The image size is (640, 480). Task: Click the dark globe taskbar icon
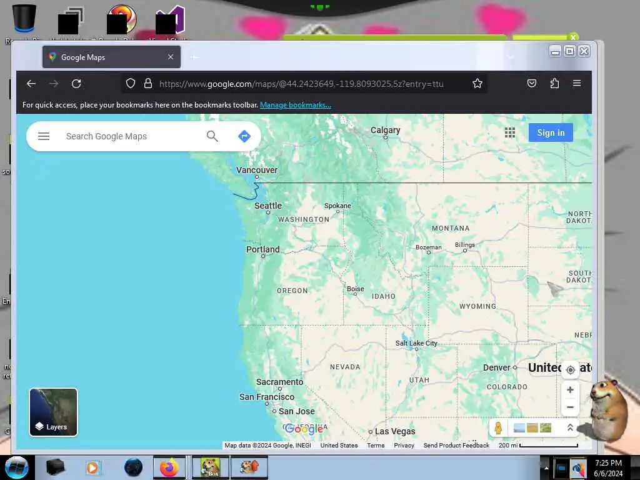[133, 467]
